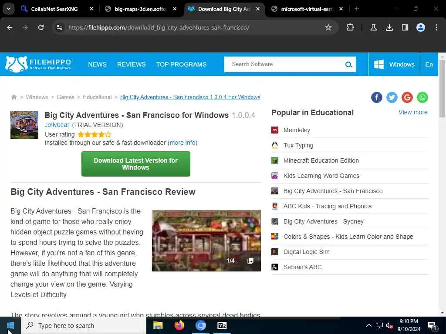Open the Chrome three-dot menu
446x334 pixels.
tap(436, 27)
